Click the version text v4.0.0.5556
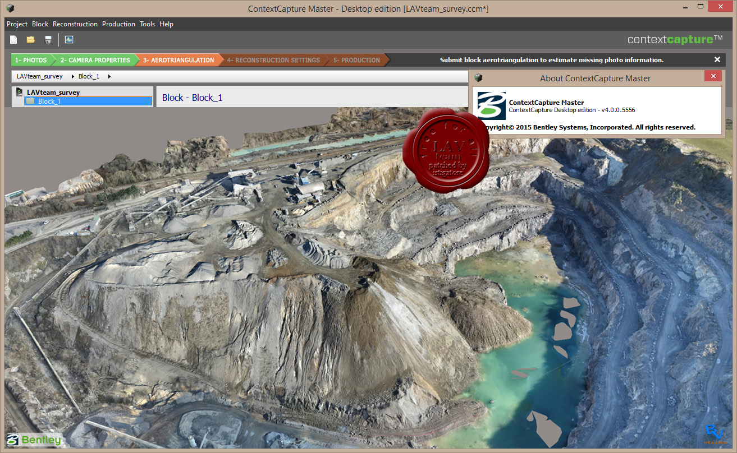737x453 pixels. tap(618, 110)
